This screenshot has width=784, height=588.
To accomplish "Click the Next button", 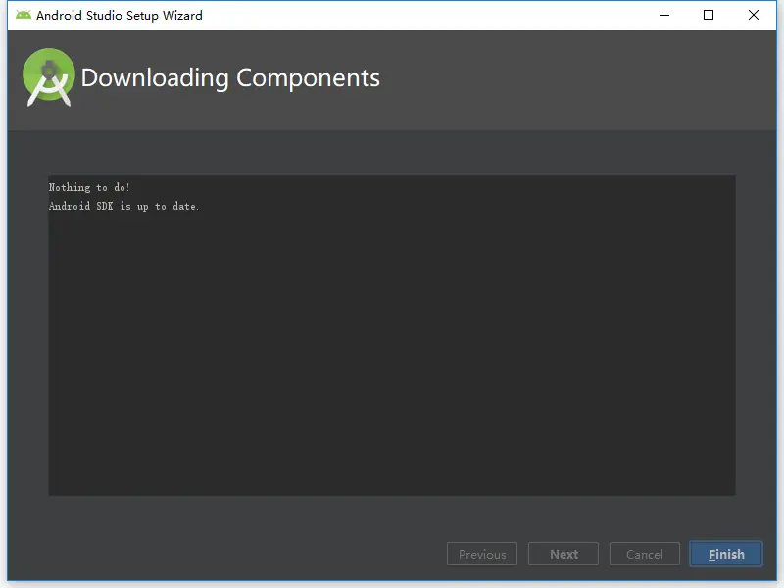I will click(x=563, y=554).
